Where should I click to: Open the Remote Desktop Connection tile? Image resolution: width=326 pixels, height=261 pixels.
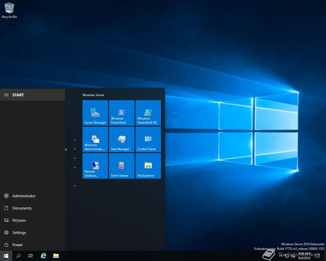pyautogui.click(x=95, y=166)
